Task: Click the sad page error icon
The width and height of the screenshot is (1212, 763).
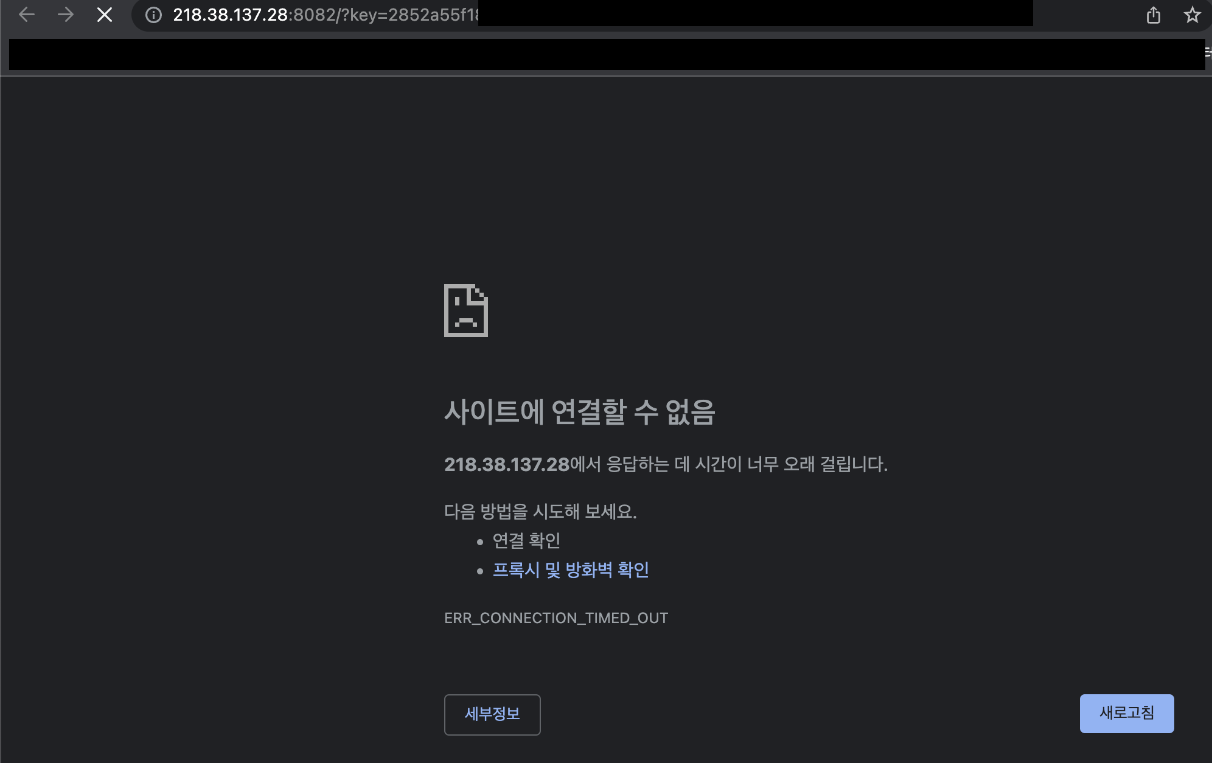Action: [x=466, y=310]
